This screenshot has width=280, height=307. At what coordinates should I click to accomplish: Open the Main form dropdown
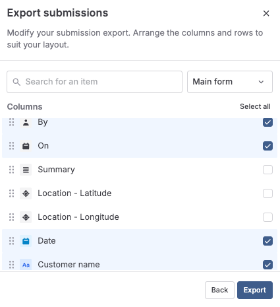point(230,82)
